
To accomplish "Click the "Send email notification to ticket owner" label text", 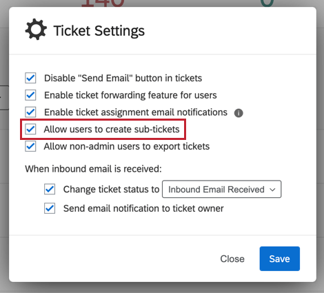I will (143, 208).
